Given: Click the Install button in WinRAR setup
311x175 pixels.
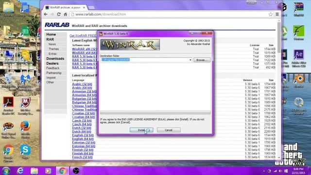Looking at the screenshot, I should 141,130.
